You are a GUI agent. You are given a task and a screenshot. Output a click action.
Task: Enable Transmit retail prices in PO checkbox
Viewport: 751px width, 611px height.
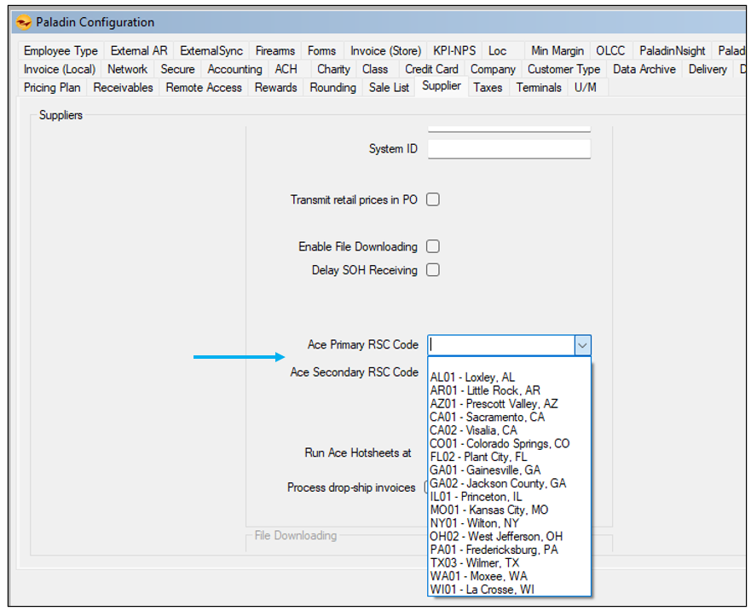point(433,200)
